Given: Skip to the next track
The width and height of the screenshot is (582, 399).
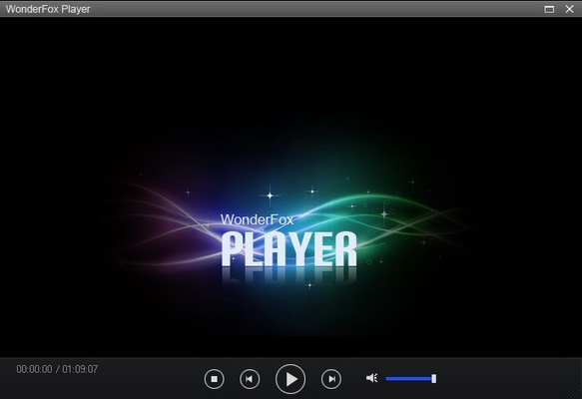Looking at the screenshot, I should [331, 379].
